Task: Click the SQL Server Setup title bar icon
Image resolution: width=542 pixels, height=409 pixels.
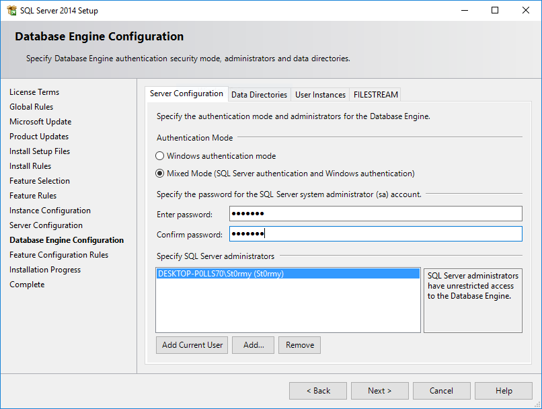Action: pyautogui.click(x=11, y=10)
